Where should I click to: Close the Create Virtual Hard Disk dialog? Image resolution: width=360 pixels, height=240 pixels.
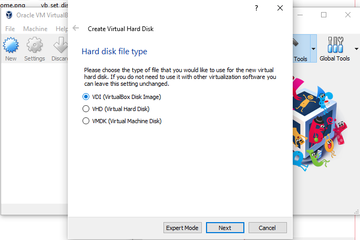(280, 8)
